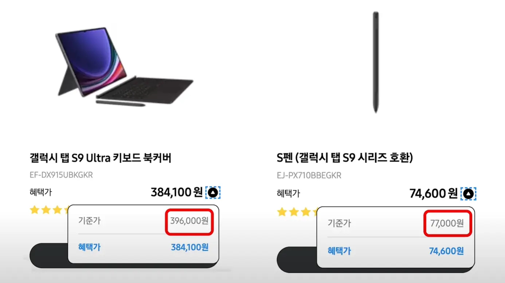Collapse price details beside 384,100 원
Screen dimensions: 505x283
pyautogui.click(x=213, y=192)
